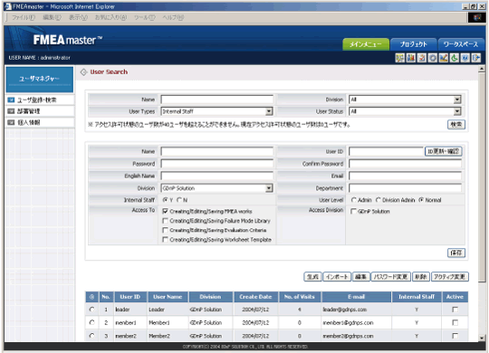The image size is (489, 353).
Task: Open ファイル(F) menu in browser menu bar
Action: pos(24,17)
